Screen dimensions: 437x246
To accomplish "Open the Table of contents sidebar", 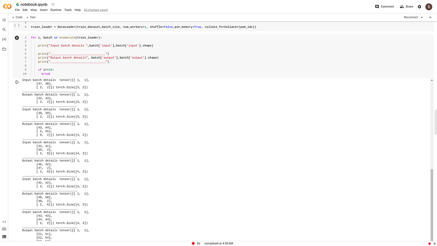I will click(4, 19).
